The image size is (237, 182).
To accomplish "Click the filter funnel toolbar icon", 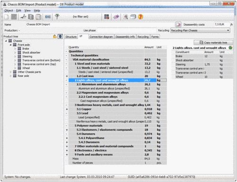I will (x=57, y=17).
